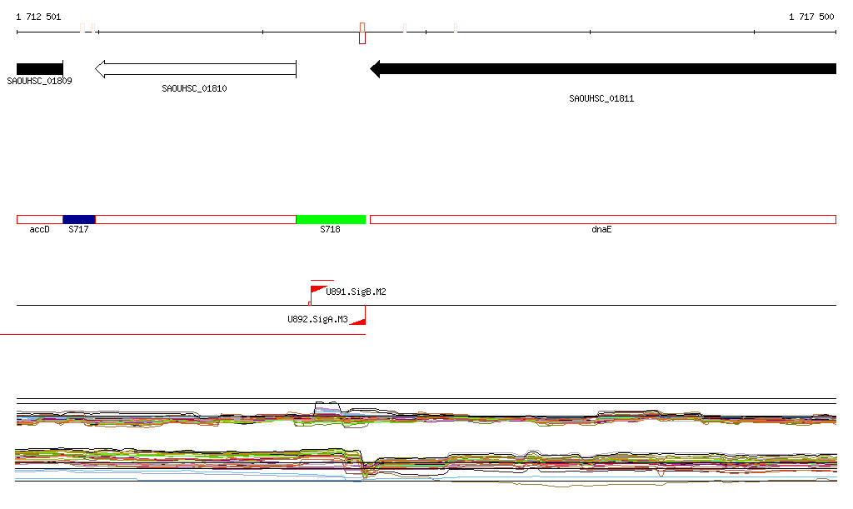This screenshot has width=853, height=509.
Task: Select the white segment between S717 and S718
Action: pos(196,220)
